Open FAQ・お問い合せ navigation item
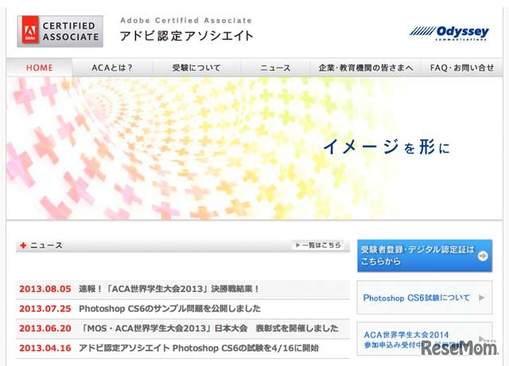The height and width of the screenshot is (366, 509). (x=461, y=68)
